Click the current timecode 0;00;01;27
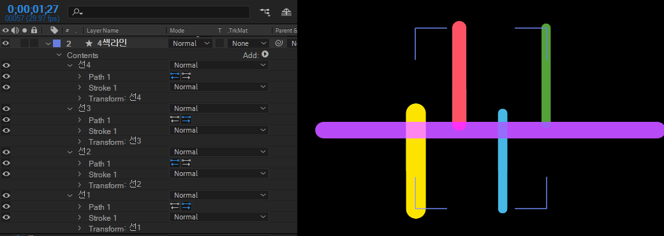Viewport: 664px width, 236px height. coord(33,9)
